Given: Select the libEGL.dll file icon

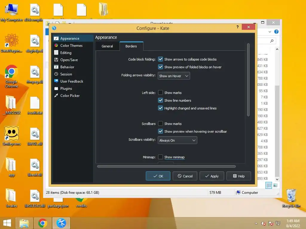Looking at the screenshot, I should click(x=35, y=136).
